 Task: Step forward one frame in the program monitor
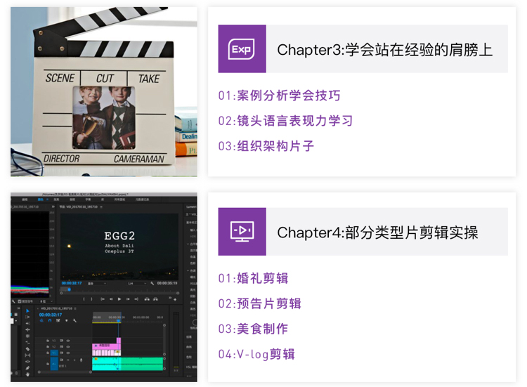click(x=128, y=299)
